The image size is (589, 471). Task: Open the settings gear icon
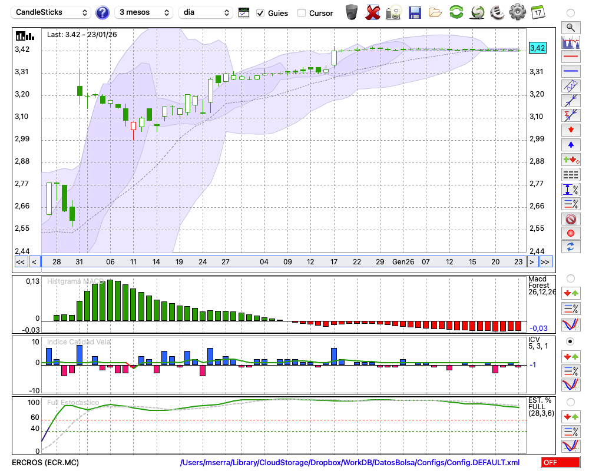[517, 12]
